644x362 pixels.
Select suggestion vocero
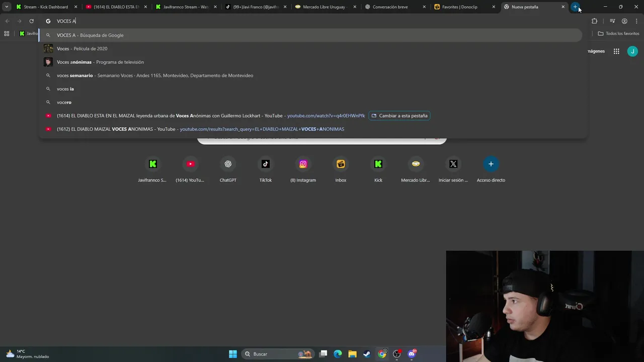tap(310, 102)
